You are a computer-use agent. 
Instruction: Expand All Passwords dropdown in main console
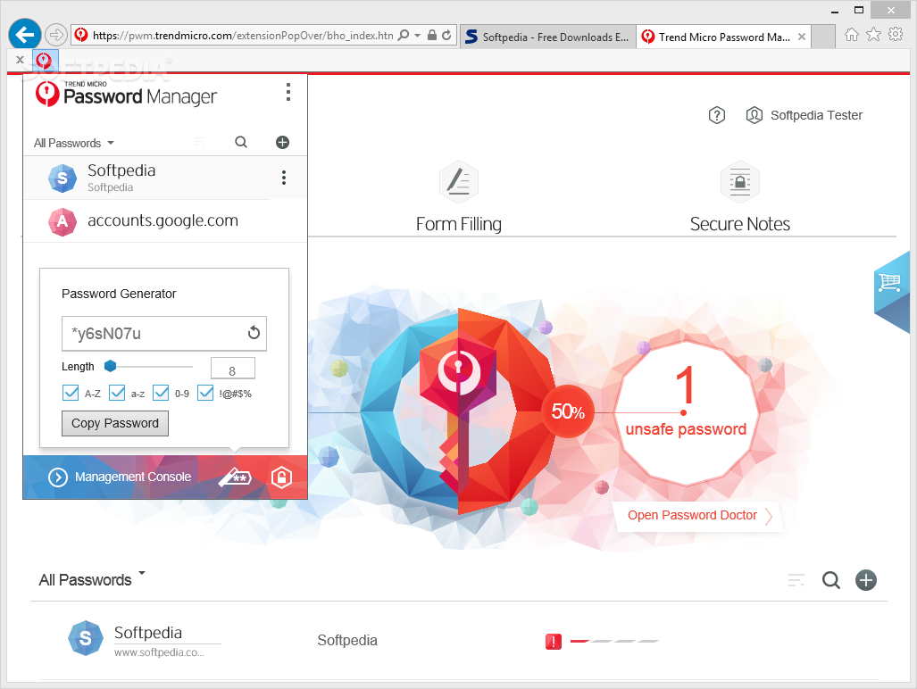(92, 579)
